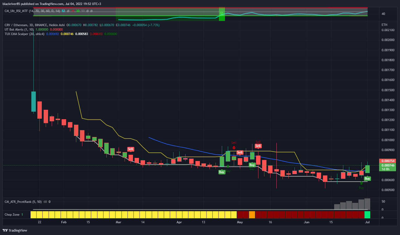Click the green up arrow above the Buy text near Jul
Screen dimensions: 400x235
(361, 183)
